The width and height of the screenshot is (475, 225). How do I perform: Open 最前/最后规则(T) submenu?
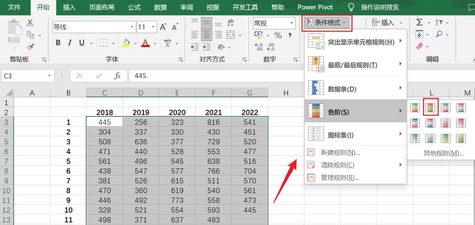pyautogui.click(x=356, y=65)
